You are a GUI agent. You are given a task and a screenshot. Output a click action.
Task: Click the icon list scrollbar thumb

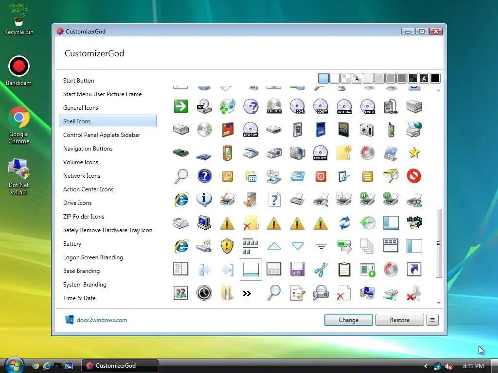point(439,243)
